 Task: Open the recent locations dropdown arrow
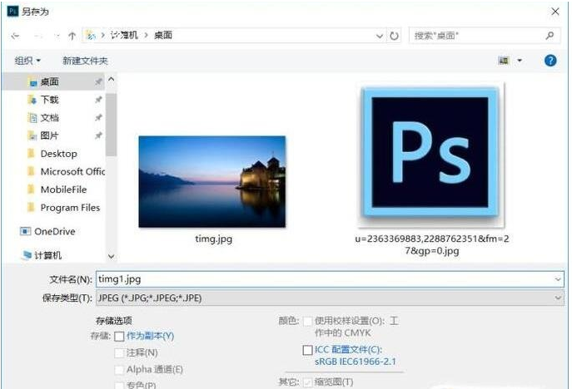[57, 36]
